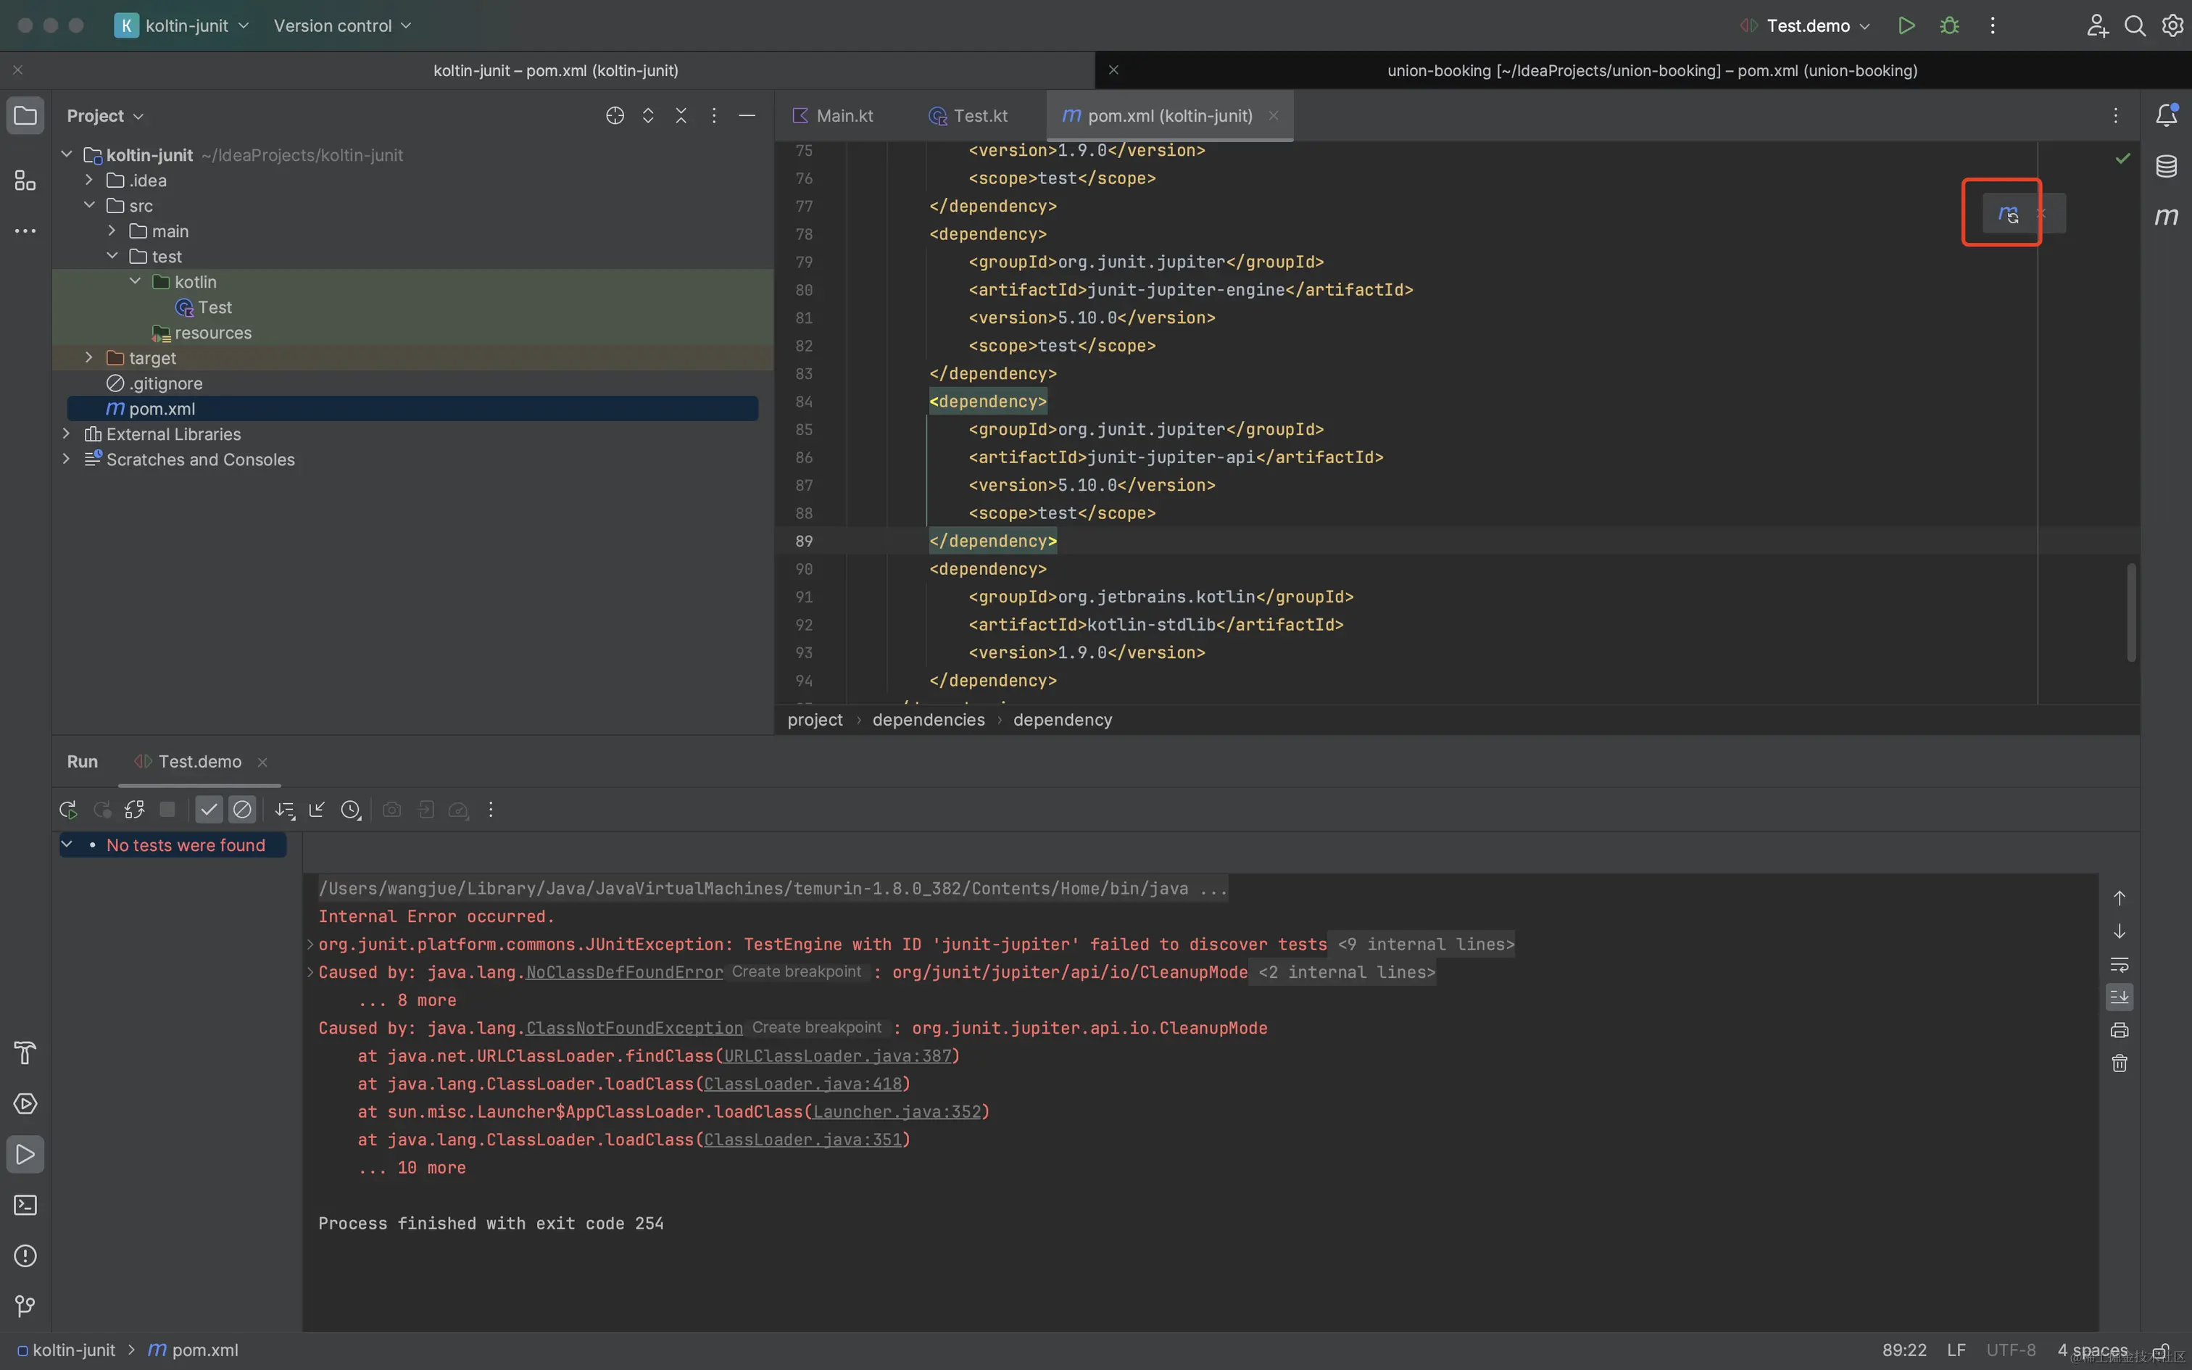The height and width of the screenshot is (1370, 2192).
Task: Open the Structure tool window icon
Action: (x=25, y=180)
